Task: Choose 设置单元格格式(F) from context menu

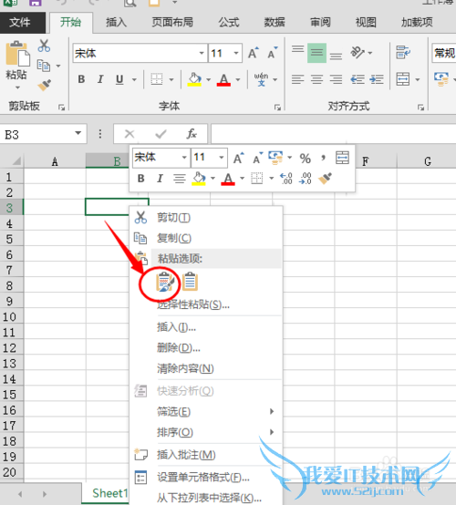Action: pyautogui.click(x=206, y=478)
